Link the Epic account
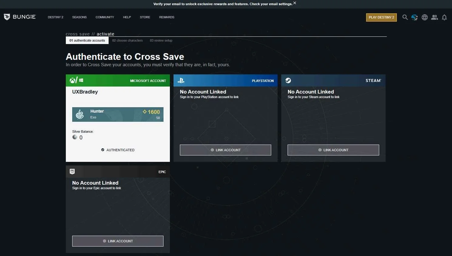The height and width of the screenshot is (256, 452). [x=118, y=241]
